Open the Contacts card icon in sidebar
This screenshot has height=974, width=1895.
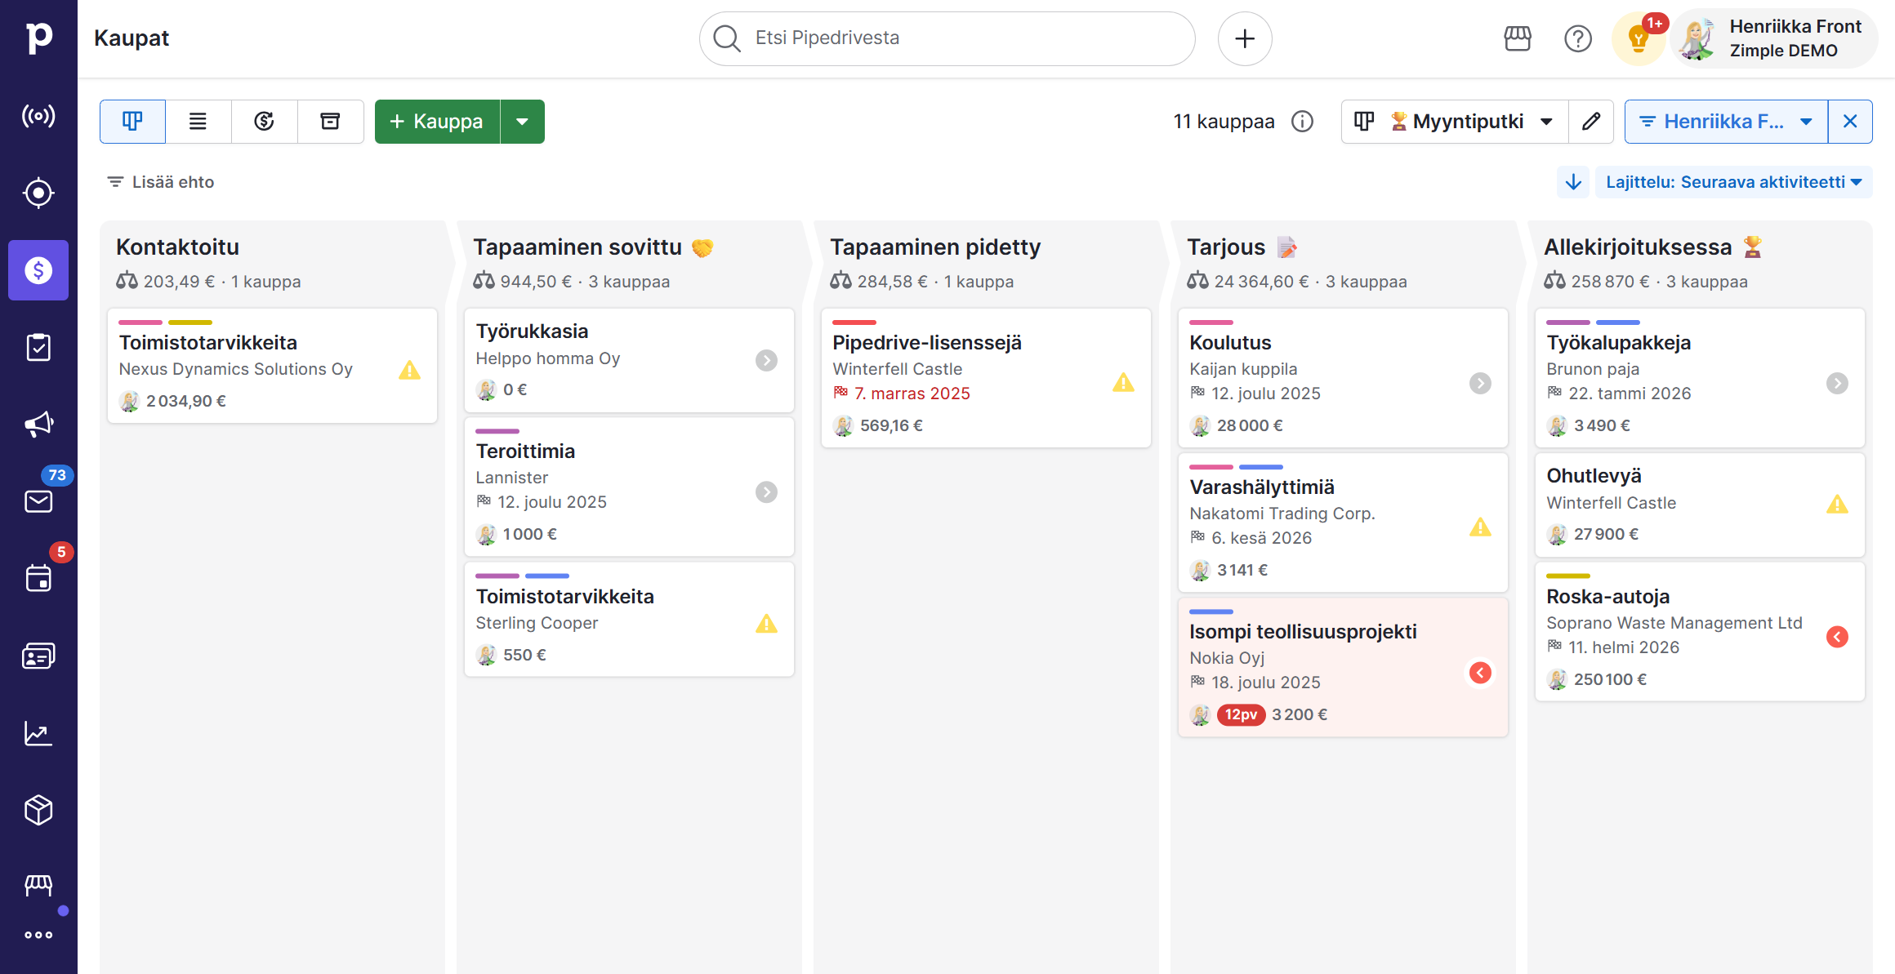38,656
